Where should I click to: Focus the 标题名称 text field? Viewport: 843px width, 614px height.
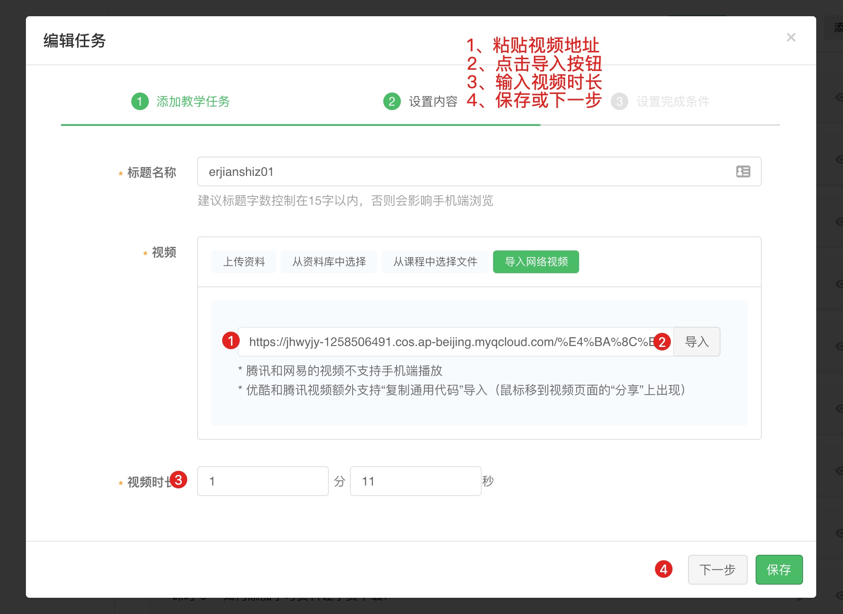461,171
